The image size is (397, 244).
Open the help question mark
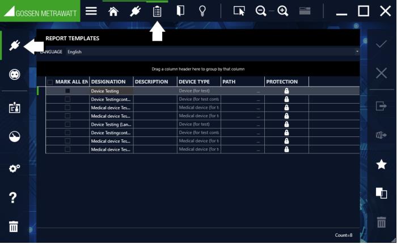click(14, 198)
